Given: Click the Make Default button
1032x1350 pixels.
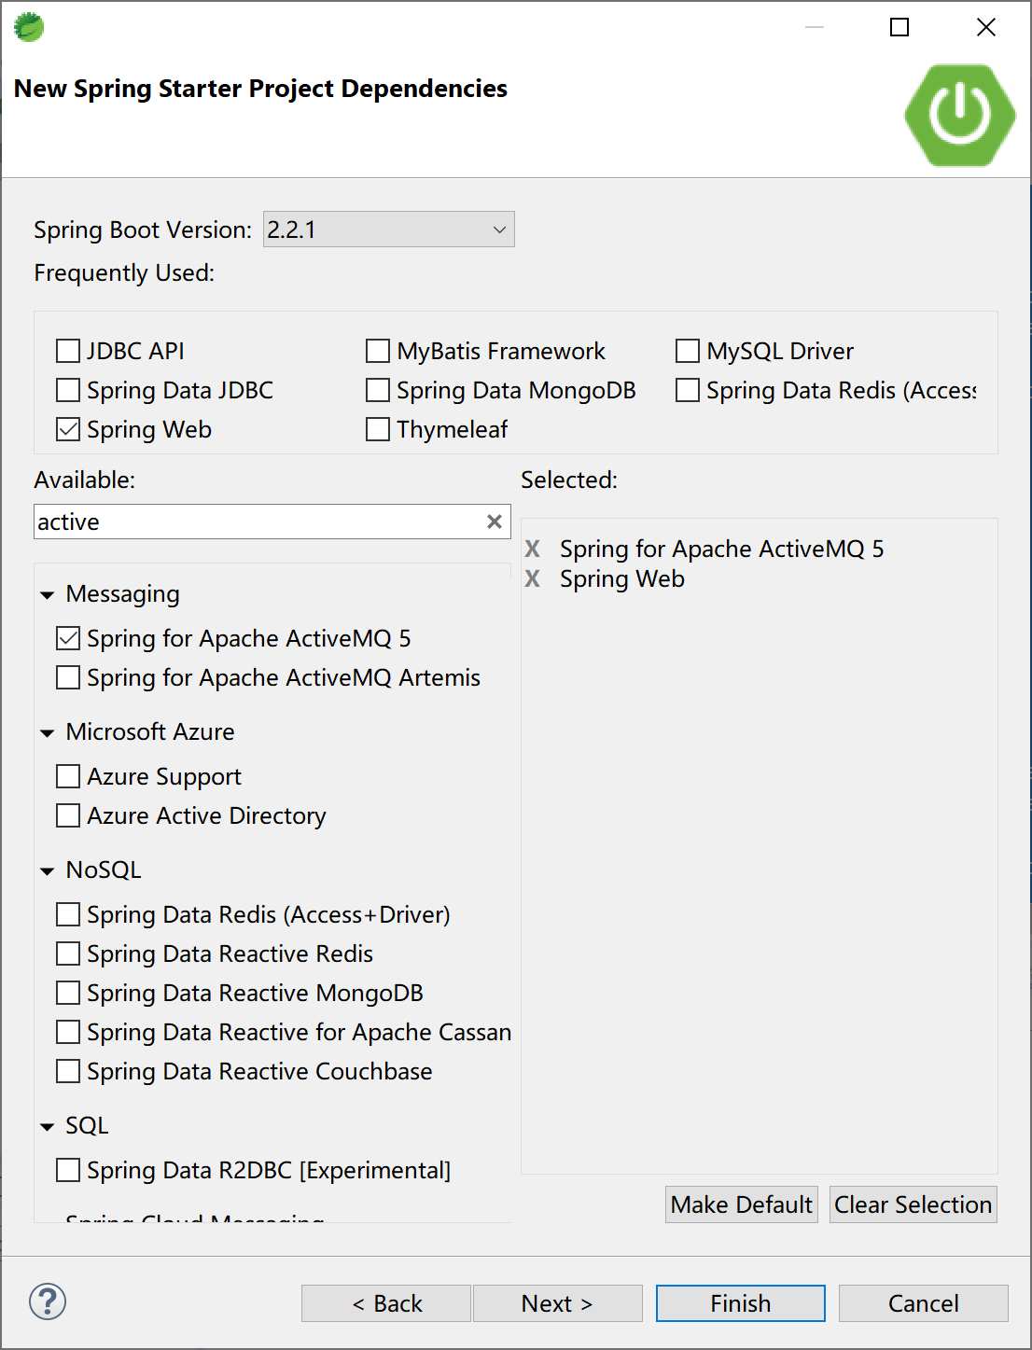Looking at the screenshot, I should pos(742,1204).
